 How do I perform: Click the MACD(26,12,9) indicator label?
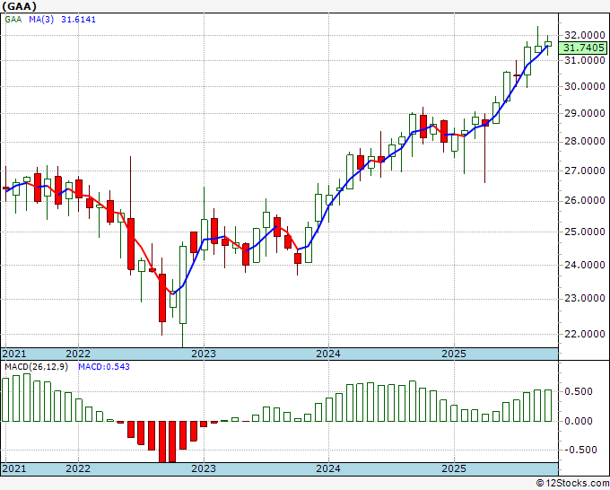36,367
